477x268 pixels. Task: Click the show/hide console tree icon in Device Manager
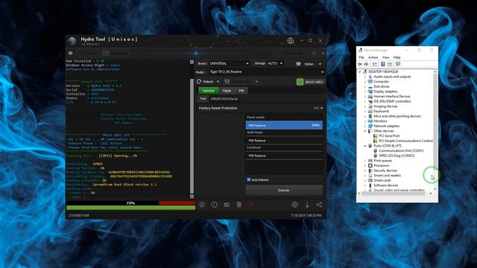tap(375, 64)
